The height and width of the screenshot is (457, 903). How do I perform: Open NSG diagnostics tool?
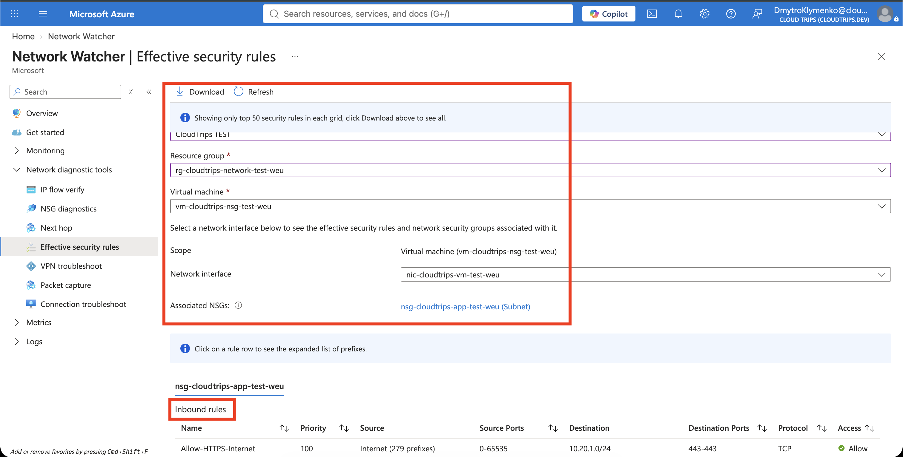click(x=68, y=209)
